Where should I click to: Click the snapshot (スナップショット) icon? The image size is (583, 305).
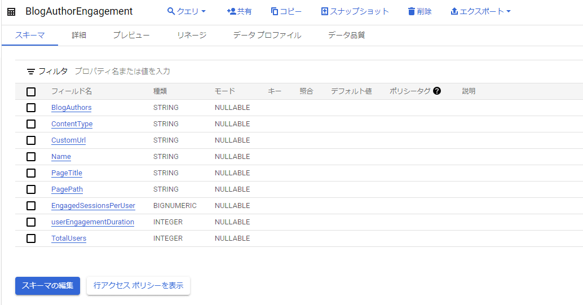tap(324, 11)
